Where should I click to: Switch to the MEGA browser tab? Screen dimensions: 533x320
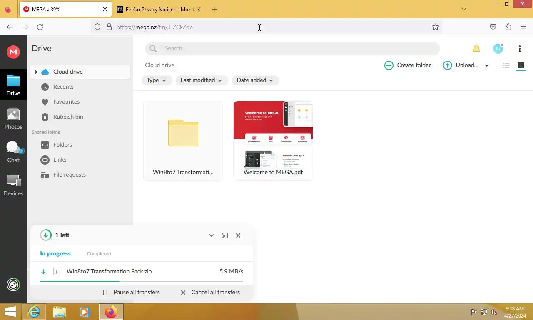[65, 9]
